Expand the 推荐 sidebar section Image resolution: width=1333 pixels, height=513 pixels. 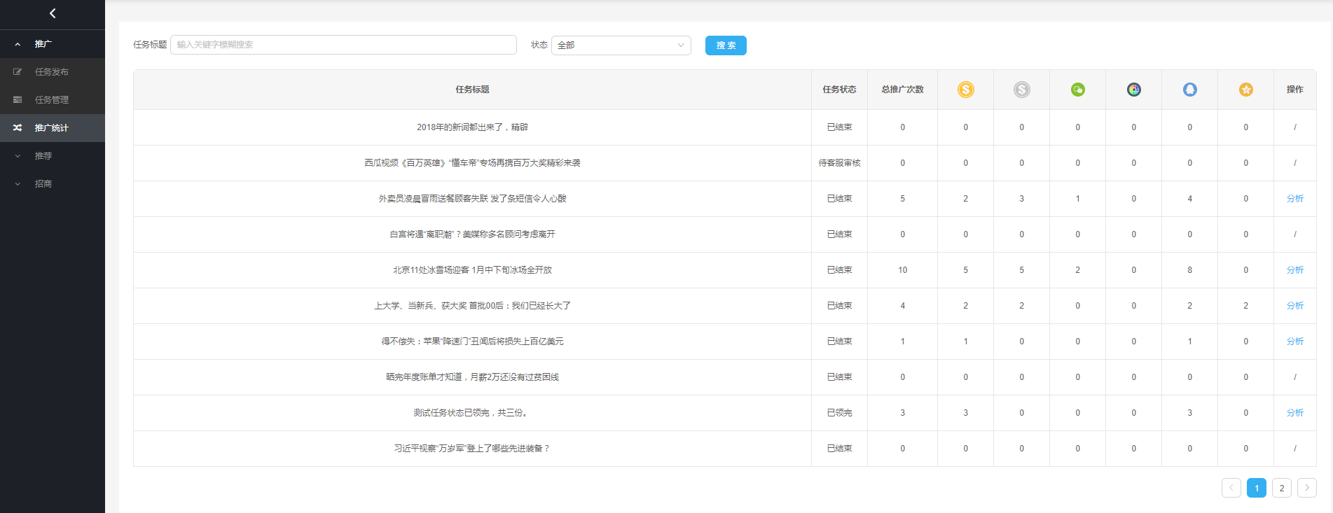[x=18, y=156]
